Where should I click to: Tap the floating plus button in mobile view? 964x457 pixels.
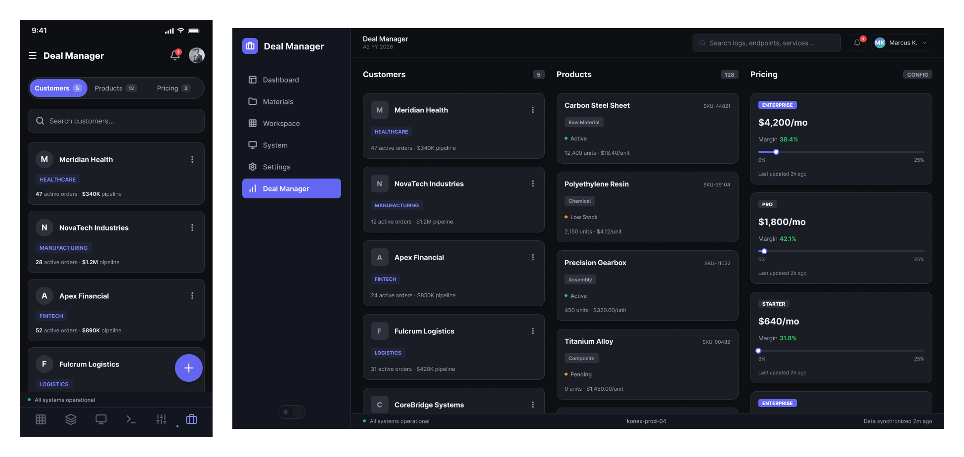[189, 368]
